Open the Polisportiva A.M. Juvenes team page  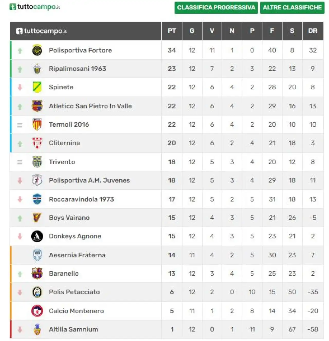click(89, 180)
